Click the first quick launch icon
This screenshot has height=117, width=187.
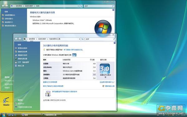tap(10, 115)
